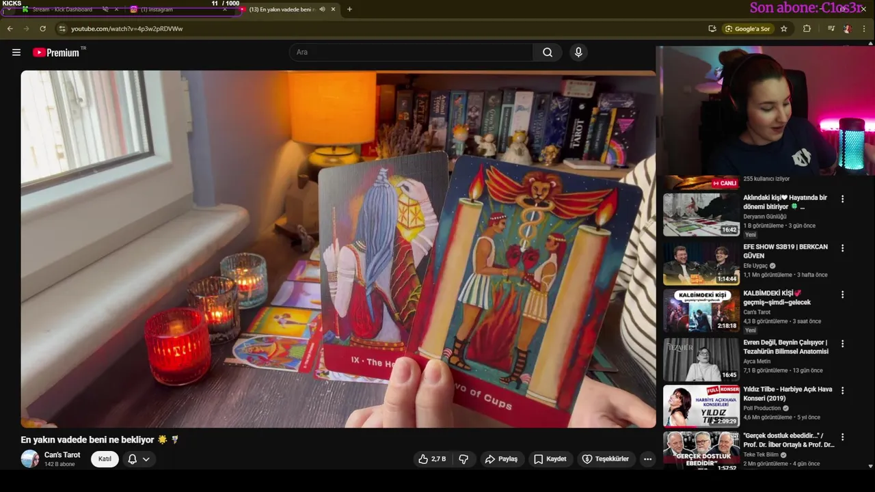875x492 pixels.
Task: Bookmark this page with the star icon
Action: point(784,29)
